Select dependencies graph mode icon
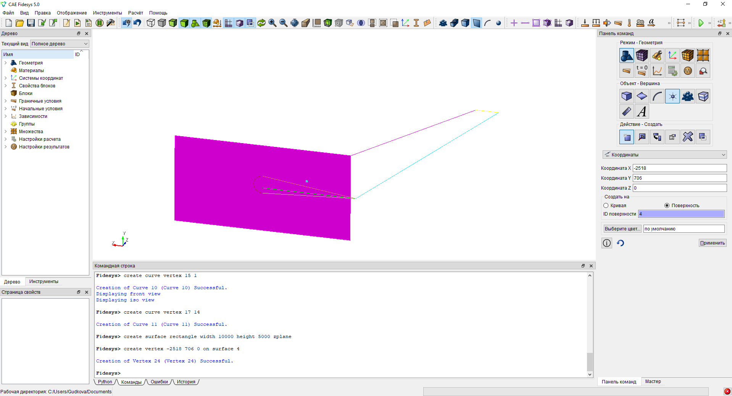Viewport: 732px width, 396px height. click(x=657, y=71)
